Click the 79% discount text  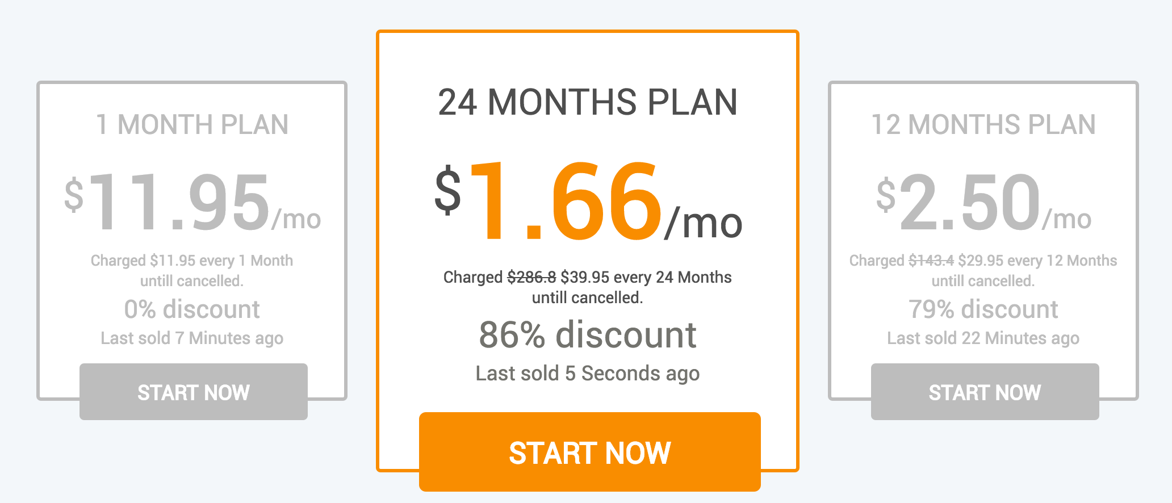pyautogui.click(x=983, y=309)
